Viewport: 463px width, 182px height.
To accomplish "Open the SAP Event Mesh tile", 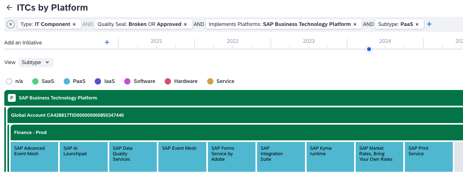I will pos(182,156).
